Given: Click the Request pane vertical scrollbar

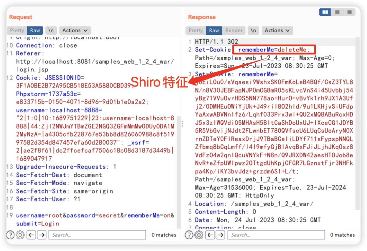Looking at the screenshot, I should (179, 172).
